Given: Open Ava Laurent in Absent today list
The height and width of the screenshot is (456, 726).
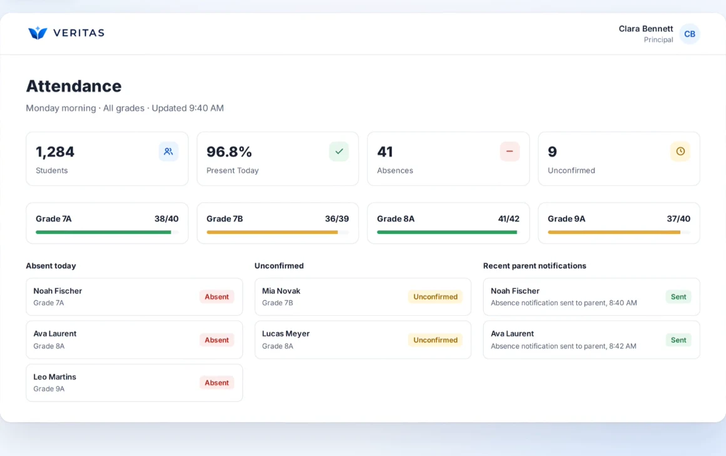Looking at the screenshot, I should click(x=135, y=340).
